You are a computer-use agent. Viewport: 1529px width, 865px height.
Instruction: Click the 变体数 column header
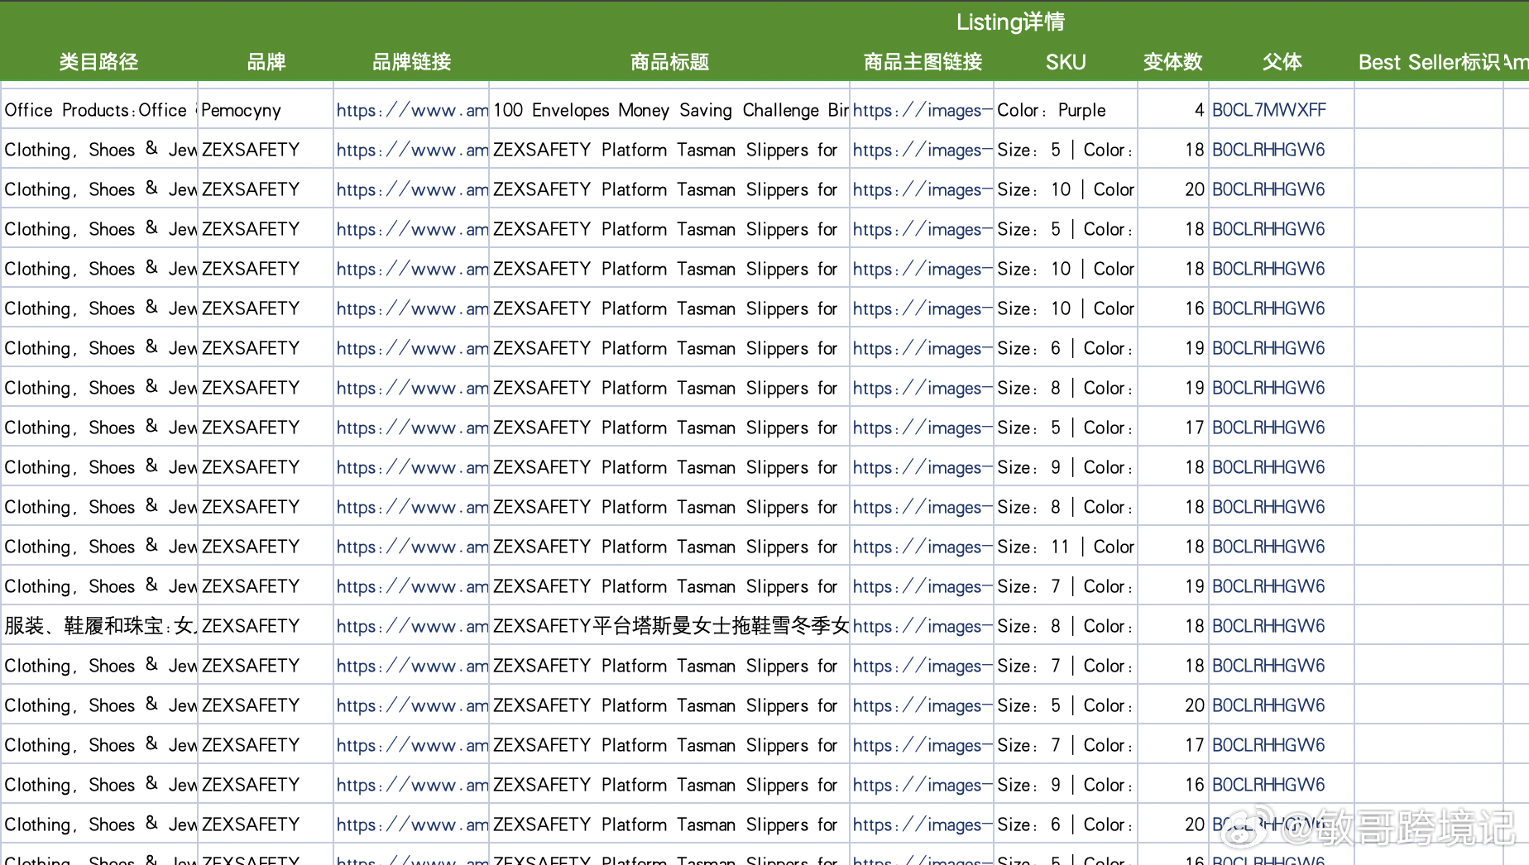[x=1172, y=62]
